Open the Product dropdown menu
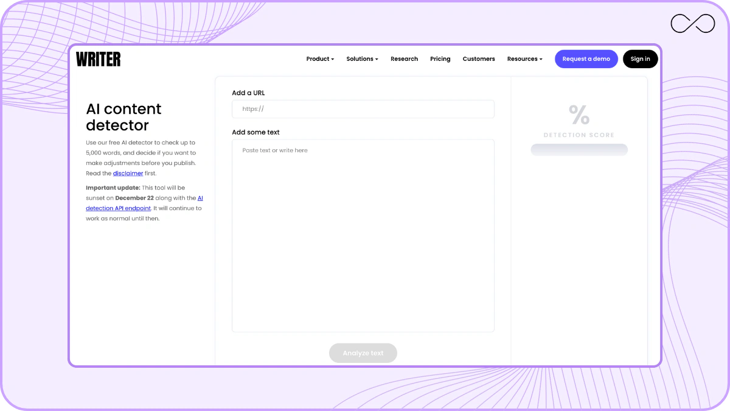730x411 pixels. tap(320, 59)
